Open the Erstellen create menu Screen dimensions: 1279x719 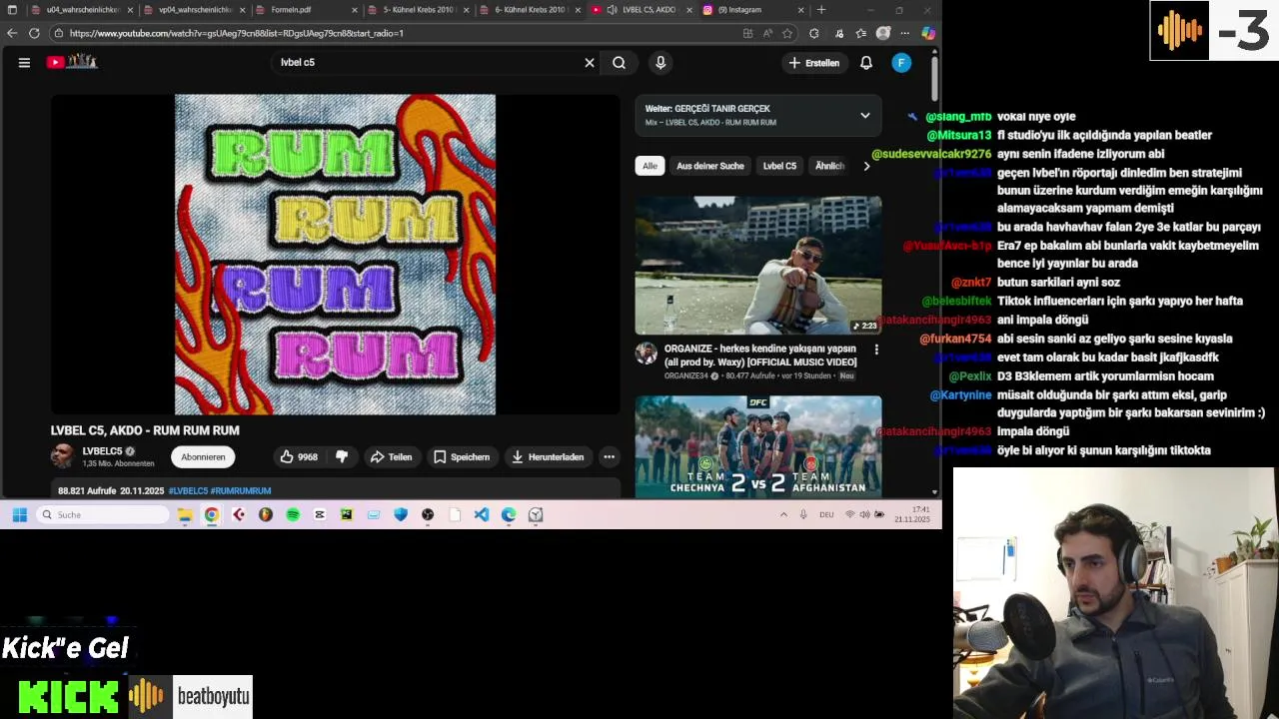point(814,62)
